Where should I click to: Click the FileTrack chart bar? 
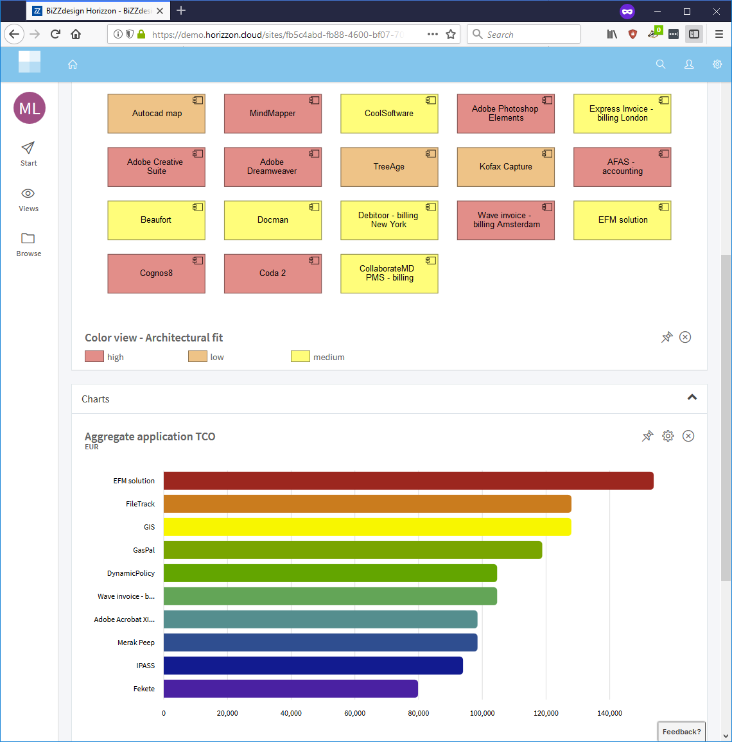coord(367,504)
